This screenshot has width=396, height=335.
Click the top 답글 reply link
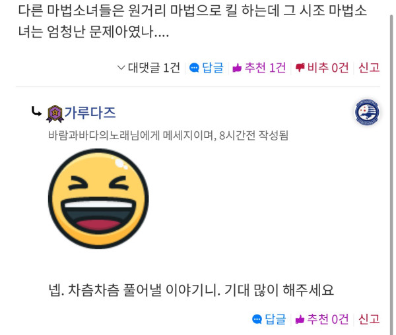click(x=213, y=67)
